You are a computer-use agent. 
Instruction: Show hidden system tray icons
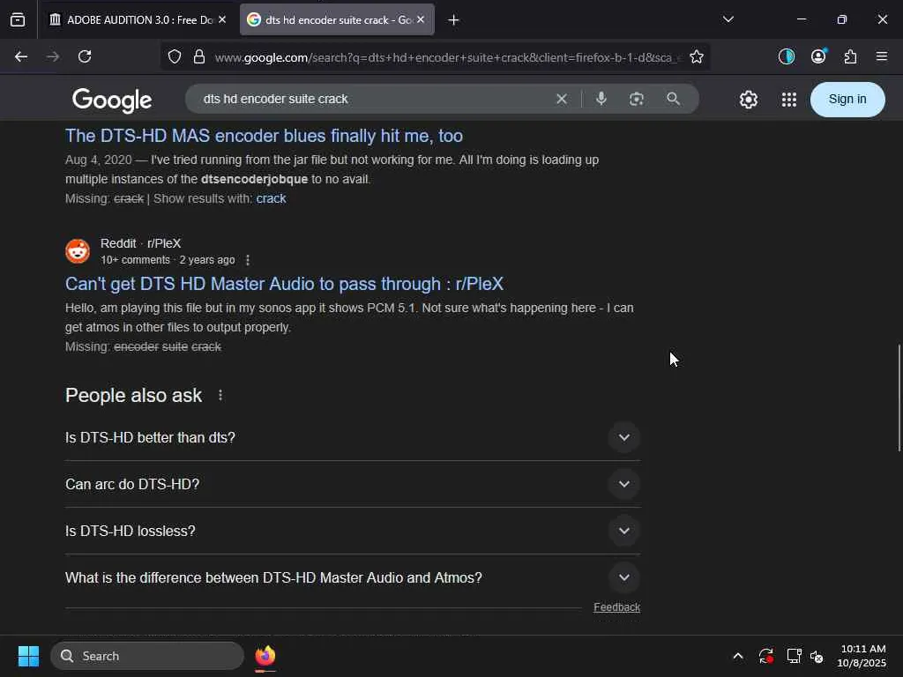tap(738, 656)
